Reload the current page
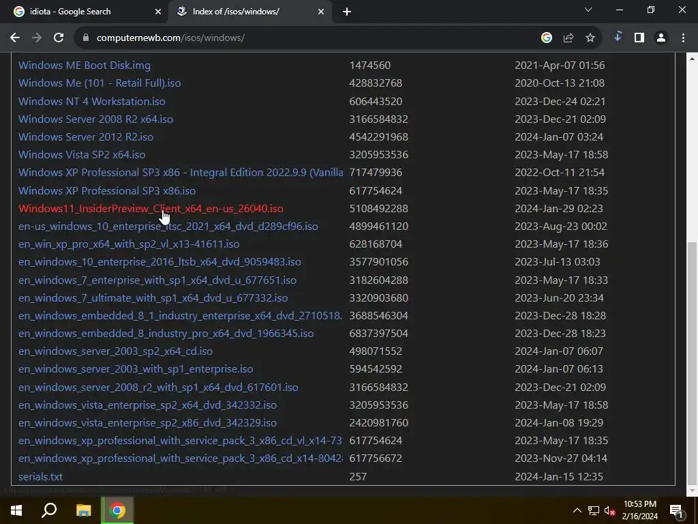 59,38
